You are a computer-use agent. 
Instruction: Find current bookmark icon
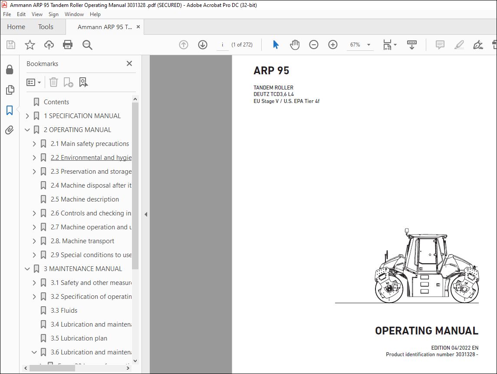[x=83, y=83]
